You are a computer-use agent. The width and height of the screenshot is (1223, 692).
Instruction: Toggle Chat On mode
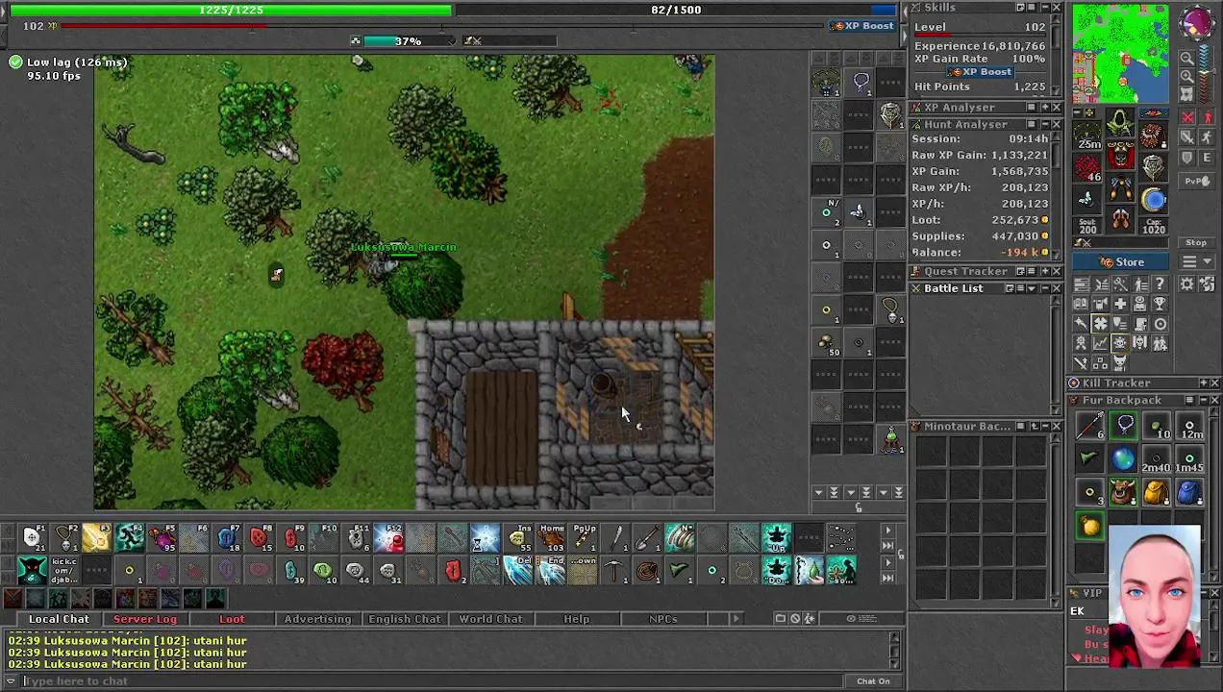(x=873, y=681)
